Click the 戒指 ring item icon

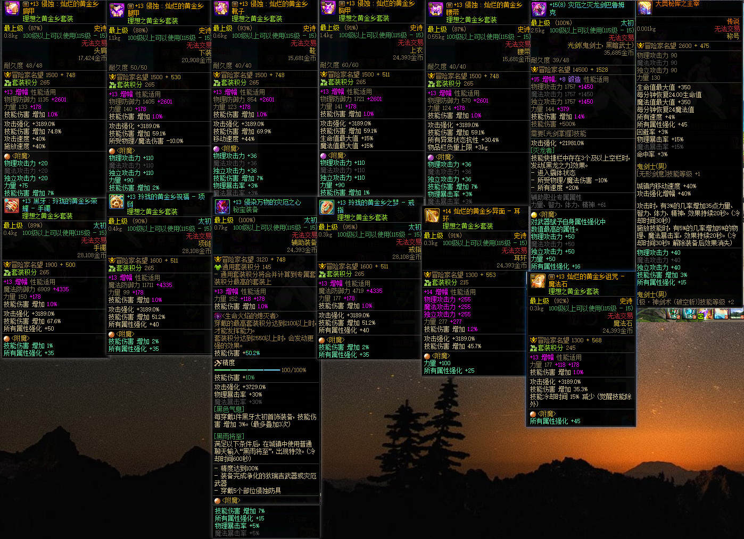[x=326, y=207]
